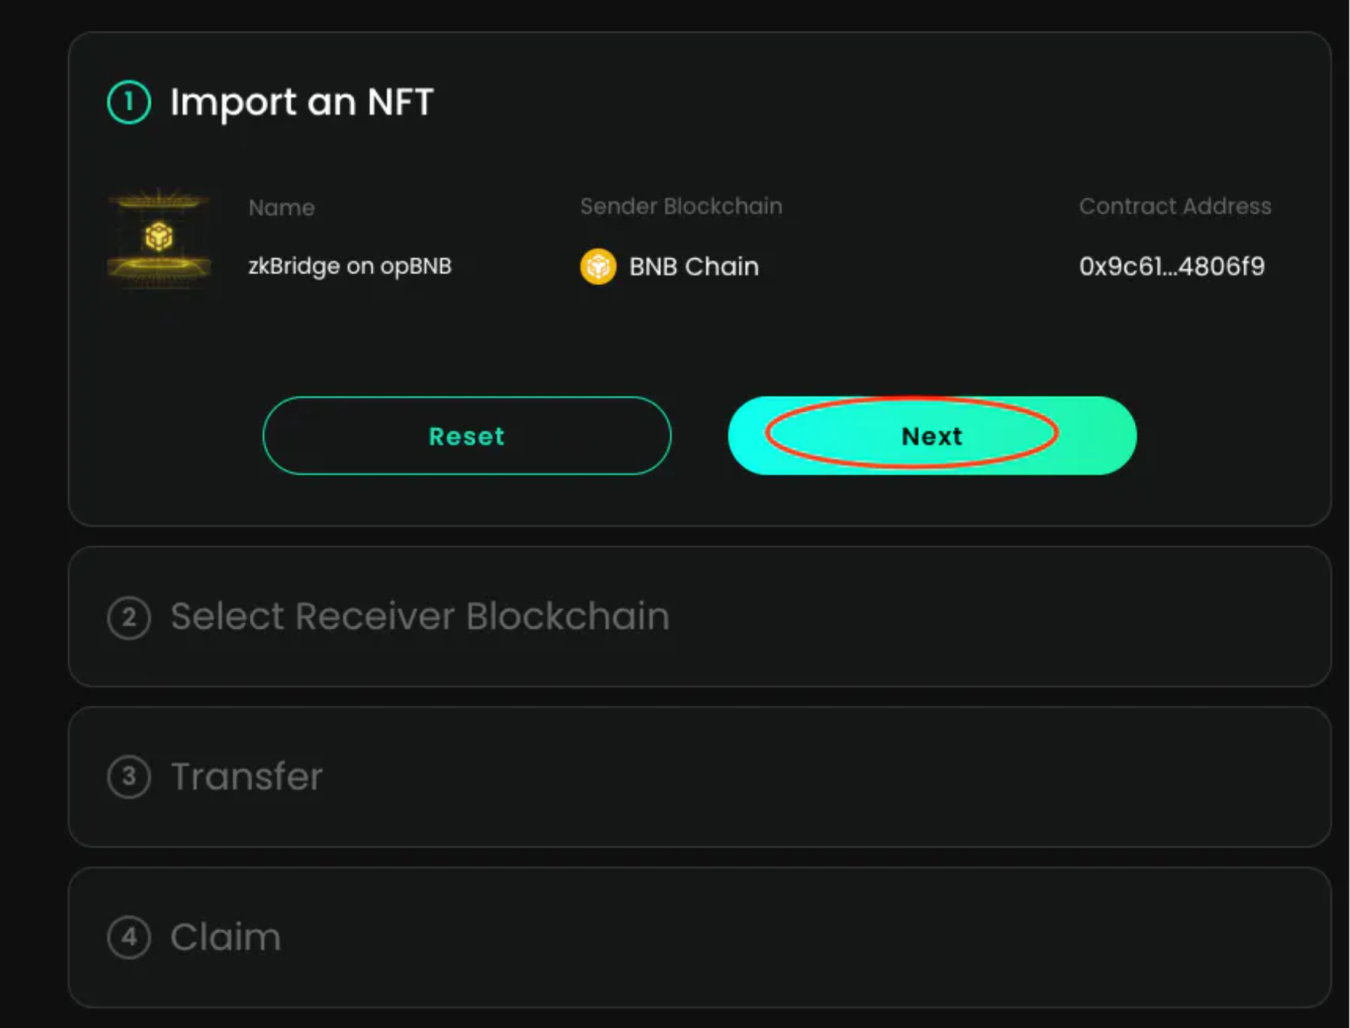Click the step 4 circle icon
1350x1028 pixels.
pos(129,938)
